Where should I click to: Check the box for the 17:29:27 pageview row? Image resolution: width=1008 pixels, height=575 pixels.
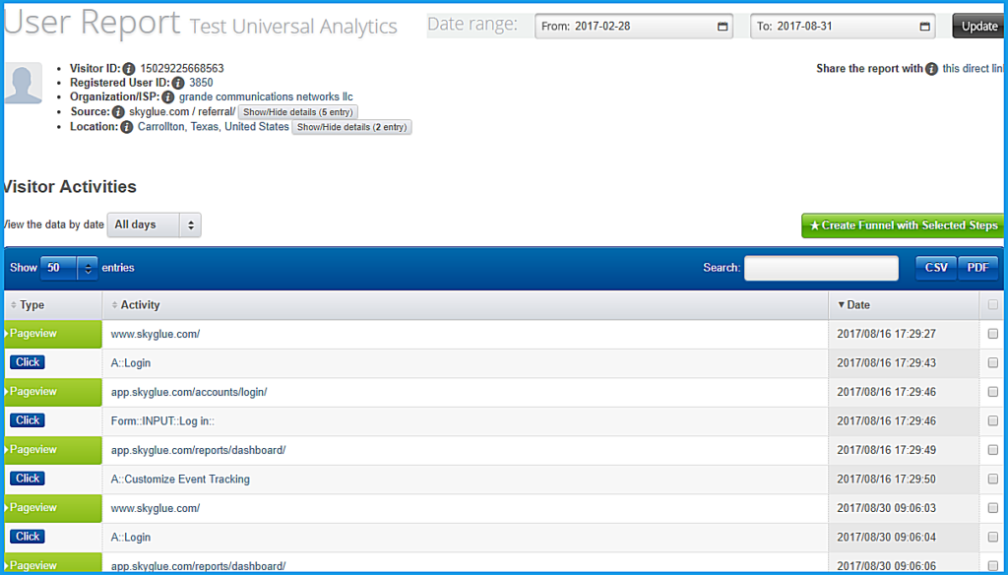pos(992,334)
